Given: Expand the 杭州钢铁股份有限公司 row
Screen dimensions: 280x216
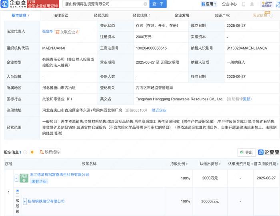Looking at the screenshot, I should coord(25,201).
